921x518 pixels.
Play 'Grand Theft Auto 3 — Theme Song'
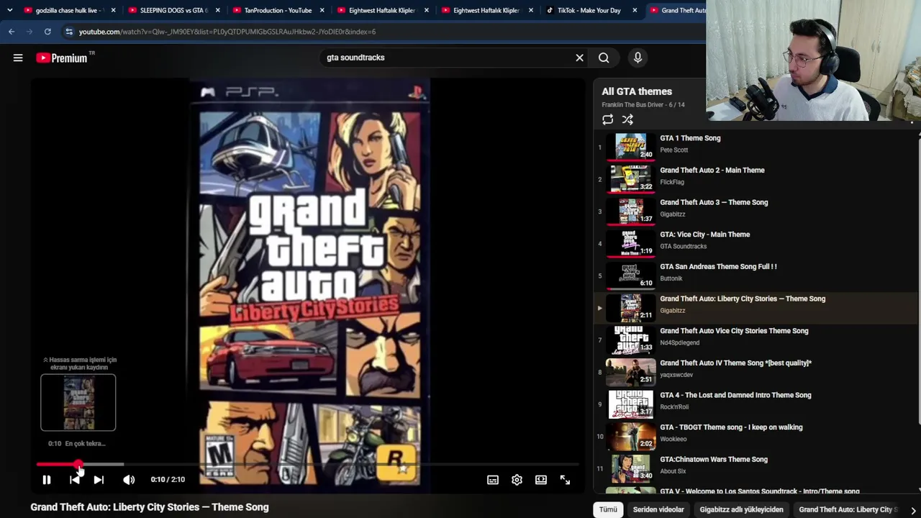click(714, 202)
